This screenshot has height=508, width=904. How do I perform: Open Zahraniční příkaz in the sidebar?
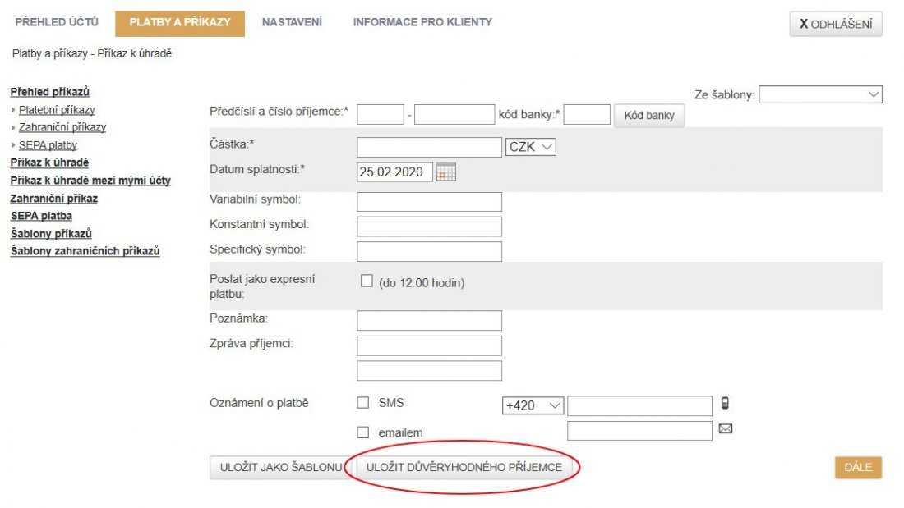(53, 199)
